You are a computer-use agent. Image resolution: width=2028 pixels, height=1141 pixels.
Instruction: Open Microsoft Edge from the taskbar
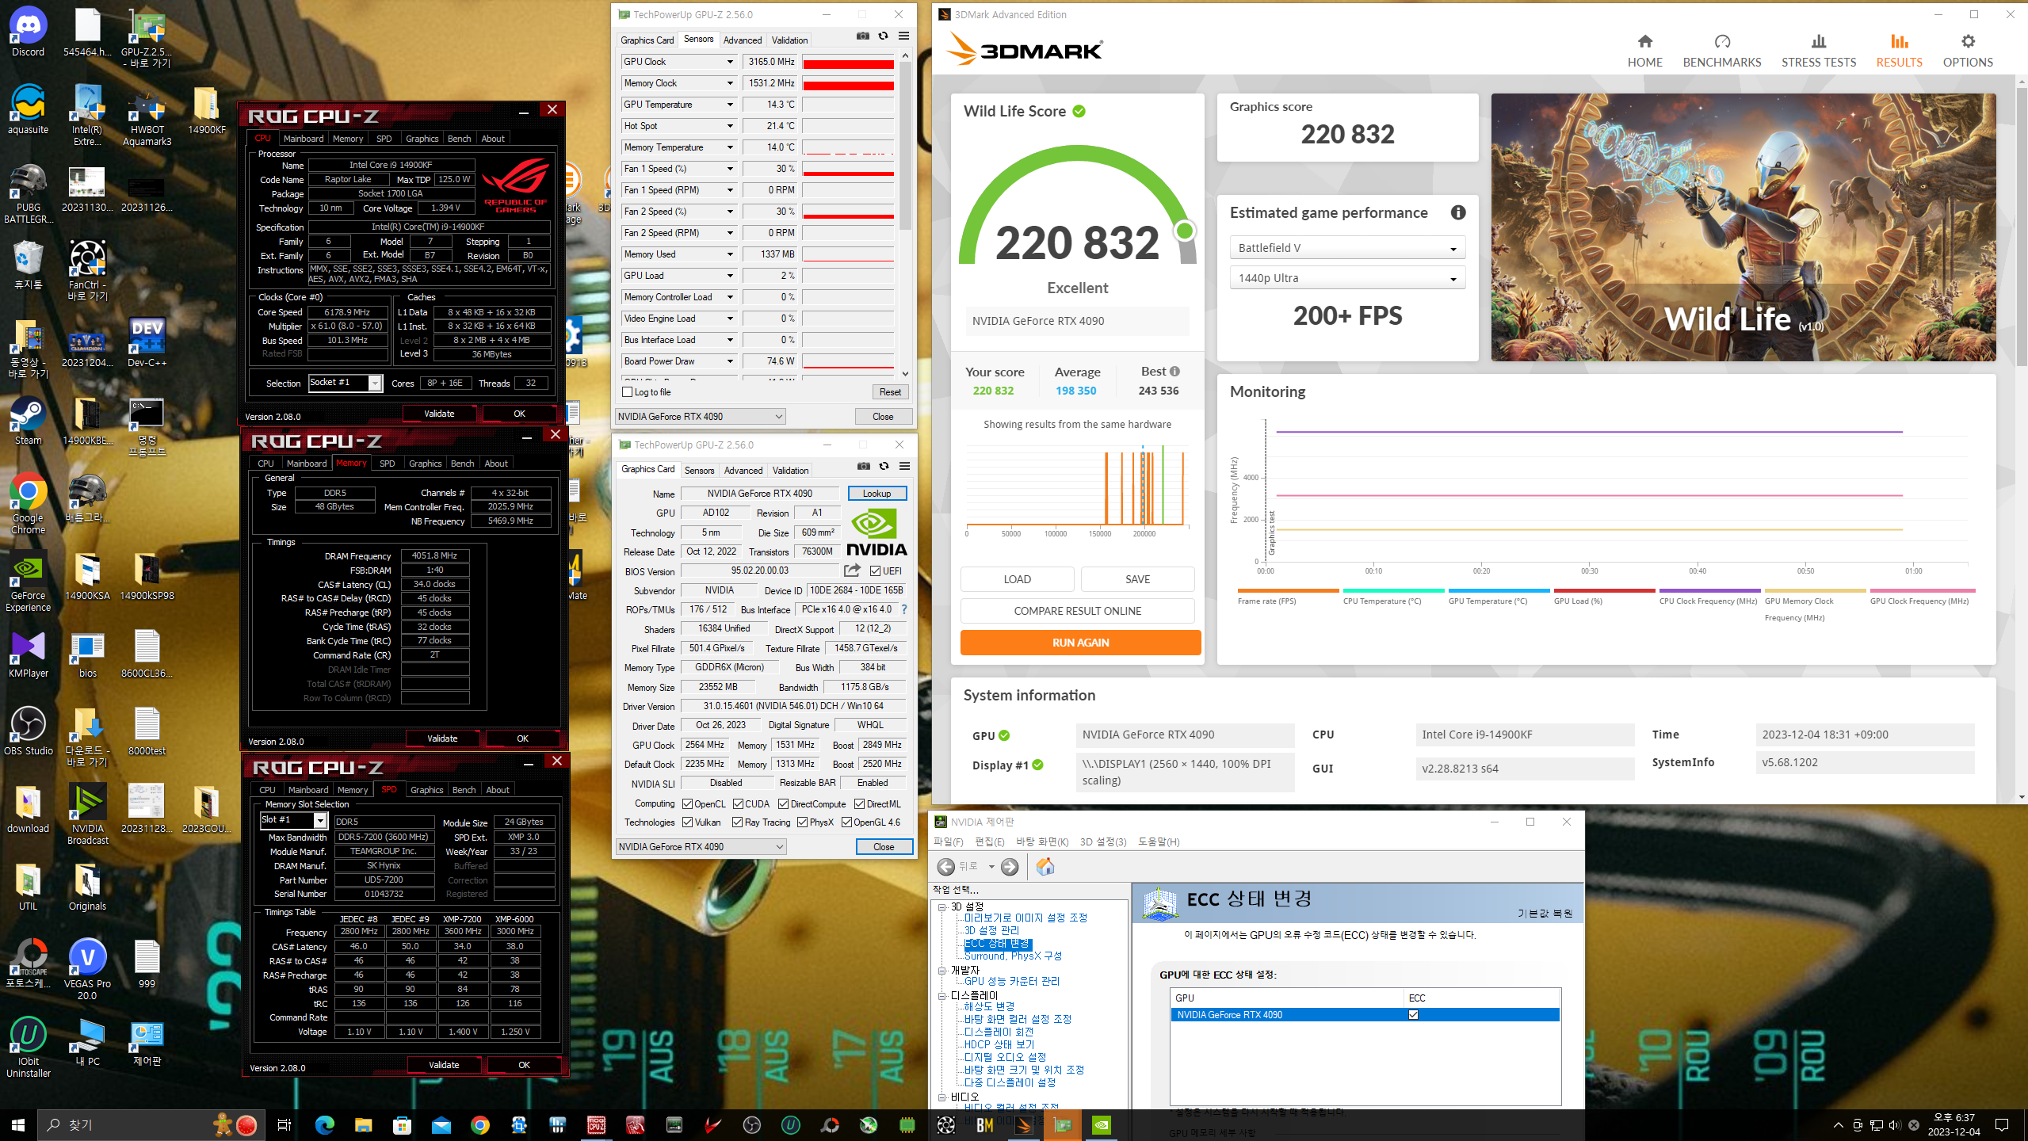pos(324,1124)
